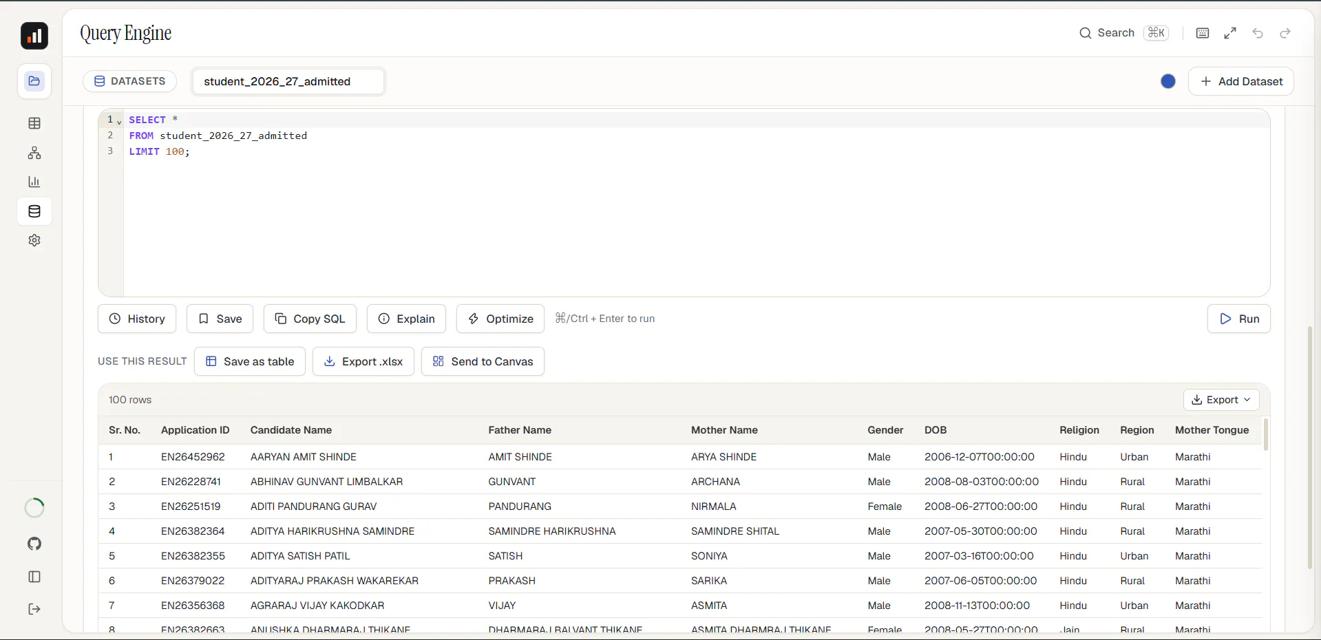The width and height of the screenshot is (1321, 640).
Task: Open the keyboard shortcuts icon in the header
Action: (1203, 33)
